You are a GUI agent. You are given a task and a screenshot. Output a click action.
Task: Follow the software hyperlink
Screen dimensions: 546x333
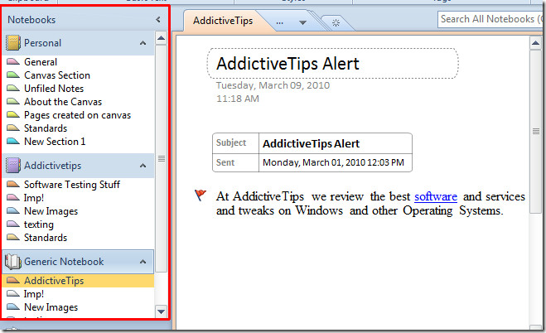[x=436, y=196]
